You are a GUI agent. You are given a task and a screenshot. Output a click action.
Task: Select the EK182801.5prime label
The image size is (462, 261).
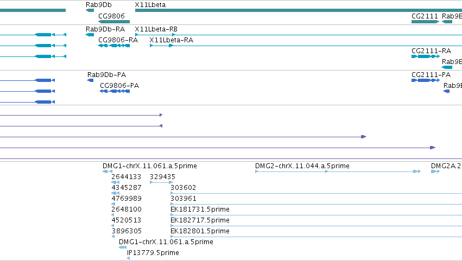tap(200, 231)
